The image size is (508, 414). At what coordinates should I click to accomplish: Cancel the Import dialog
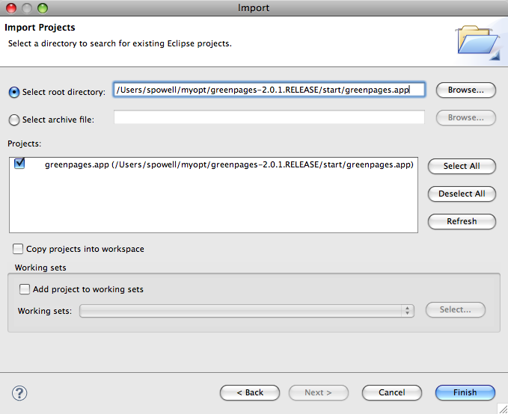click(x=392, y=392)
